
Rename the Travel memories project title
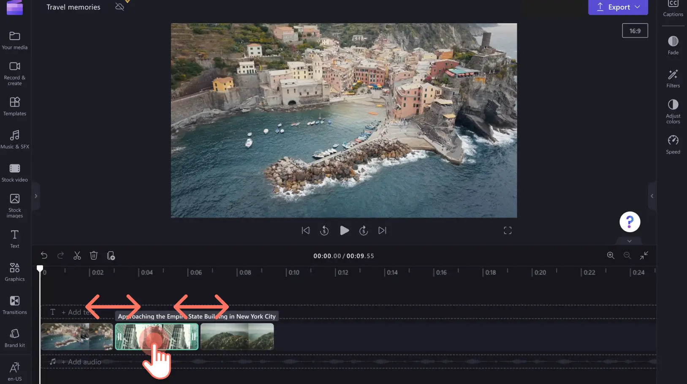click(x=73, y=7)
